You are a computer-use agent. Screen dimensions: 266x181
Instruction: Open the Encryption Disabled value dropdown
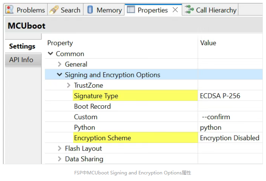click(230, 138)
